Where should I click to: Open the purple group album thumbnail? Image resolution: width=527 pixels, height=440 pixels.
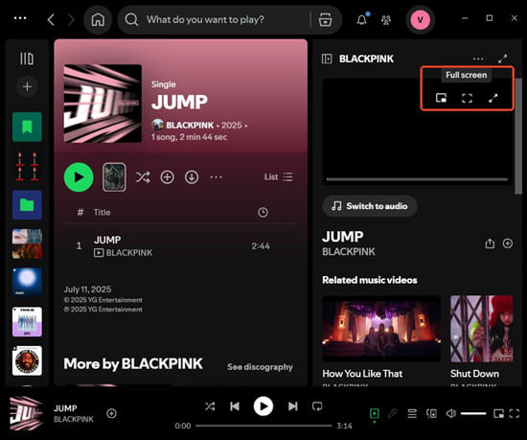click(27, 322)
